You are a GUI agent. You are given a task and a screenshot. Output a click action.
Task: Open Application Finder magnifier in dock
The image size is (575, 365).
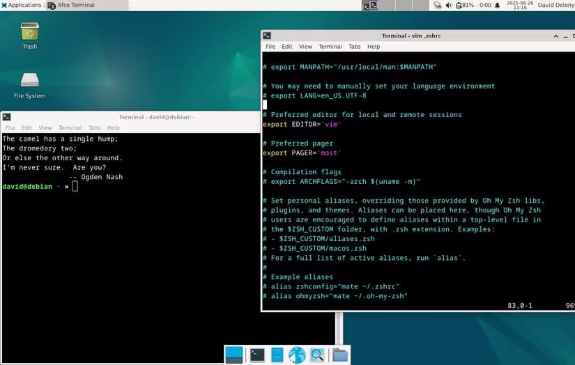(317, 355)
